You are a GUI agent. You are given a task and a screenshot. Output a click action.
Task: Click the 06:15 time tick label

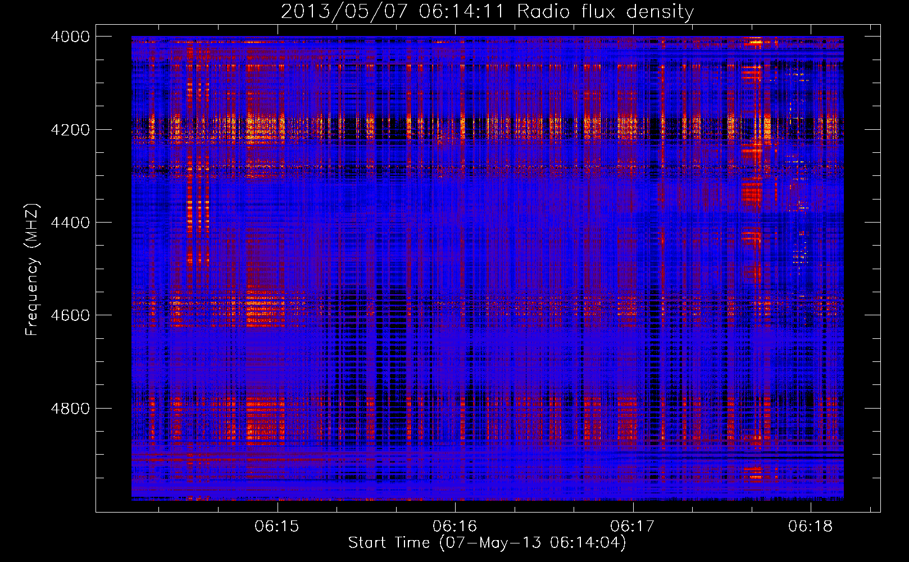point(277,526)
